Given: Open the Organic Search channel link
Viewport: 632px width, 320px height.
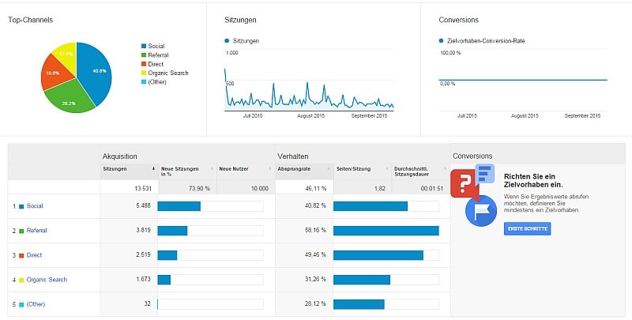Looking at the screenshot, I should [x=46, y=280].
